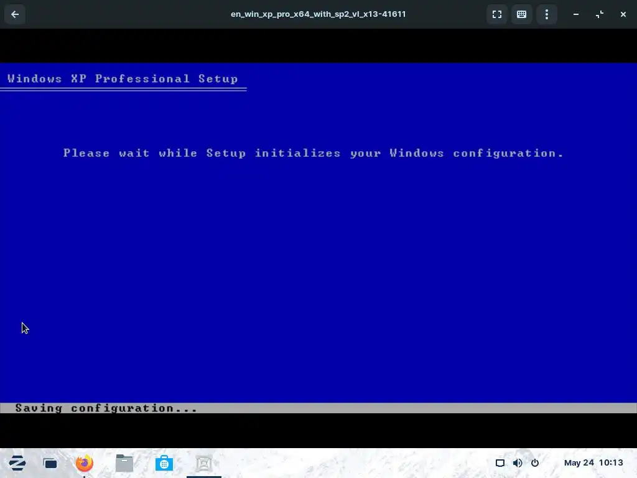Go back using the header arrow button
The width and height of the screenshot is (637, 478).
pos(15,14)
